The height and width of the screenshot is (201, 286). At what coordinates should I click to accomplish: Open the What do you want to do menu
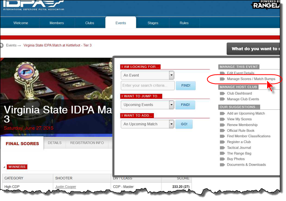pyautogui.click(x=253, y=49)
